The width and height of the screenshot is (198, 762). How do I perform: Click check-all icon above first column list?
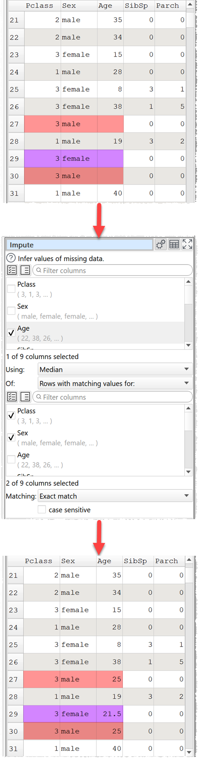[12, 270]
